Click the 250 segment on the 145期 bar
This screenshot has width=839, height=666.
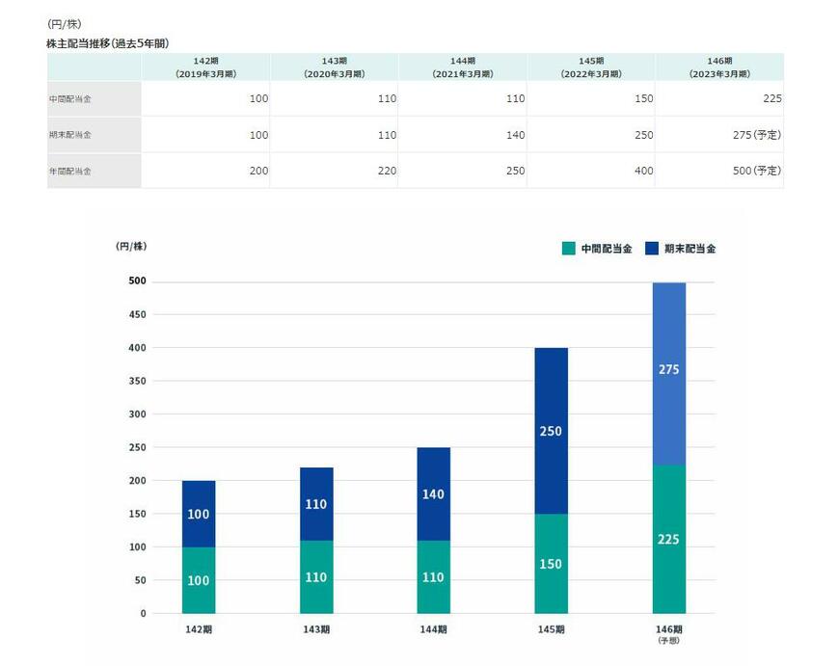tap(550, 432)
